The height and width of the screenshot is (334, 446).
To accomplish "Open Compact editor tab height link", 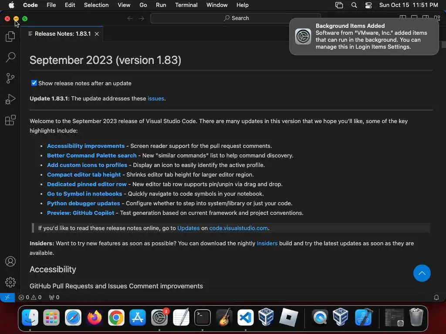I will click(84, 175).
